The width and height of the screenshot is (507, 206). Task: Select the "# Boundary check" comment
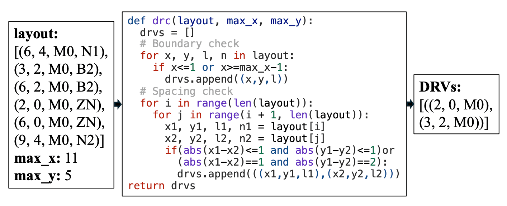[x=190, y=44]
